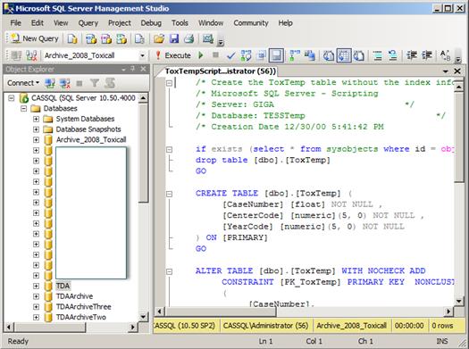Open the Activity Monitor from the toolbar
Viewport: 469px width, 349px height.
click(x=208, y=39)
